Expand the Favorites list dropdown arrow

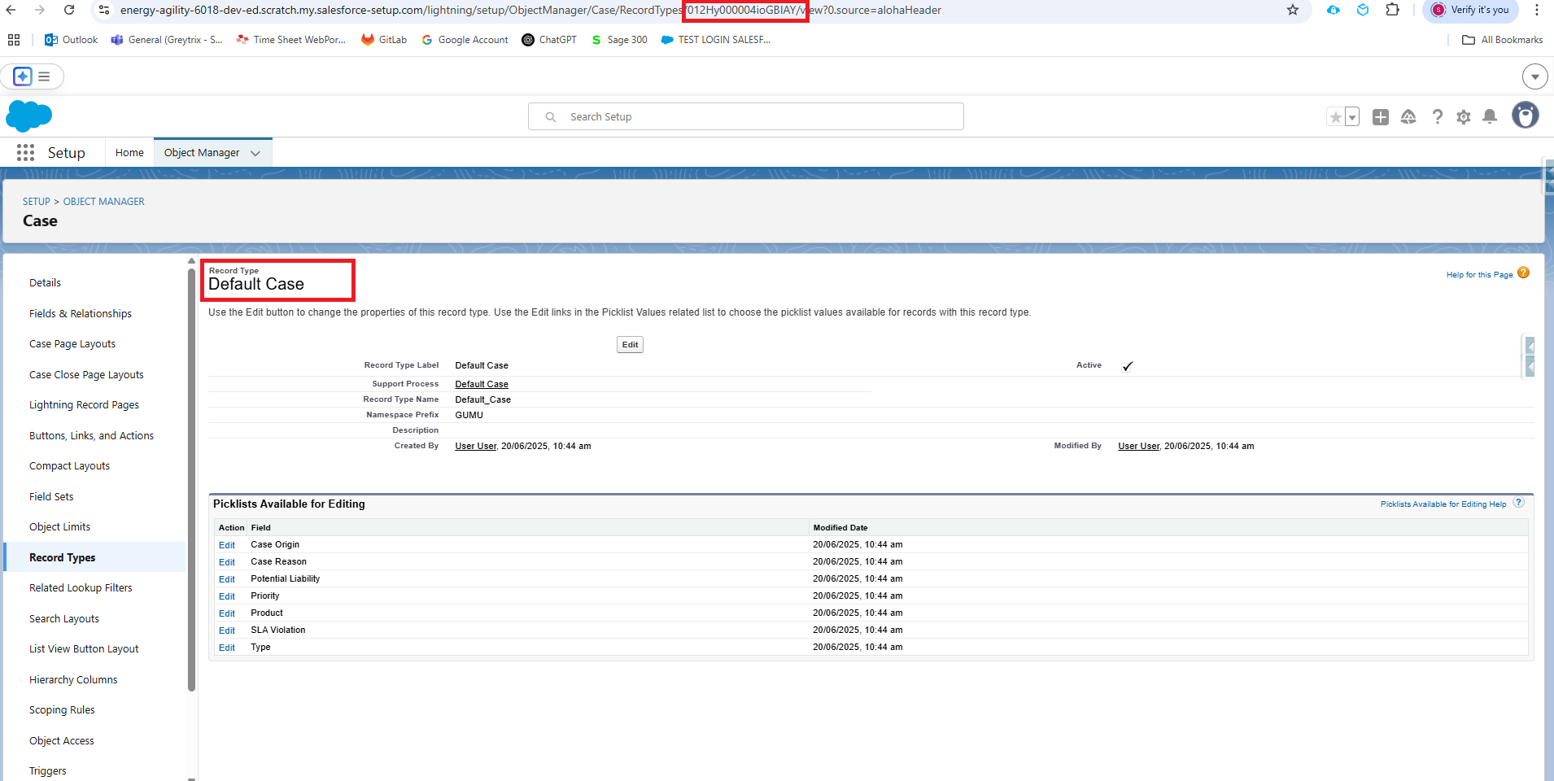pyautogui.click(x=1352, y=117)
